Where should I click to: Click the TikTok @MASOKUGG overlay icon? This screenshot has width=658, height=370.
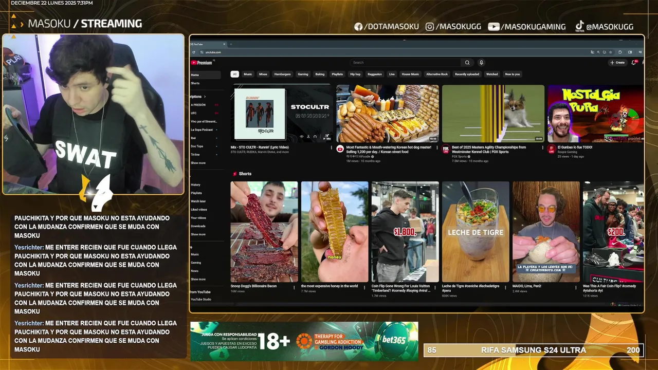pos(579,26)
